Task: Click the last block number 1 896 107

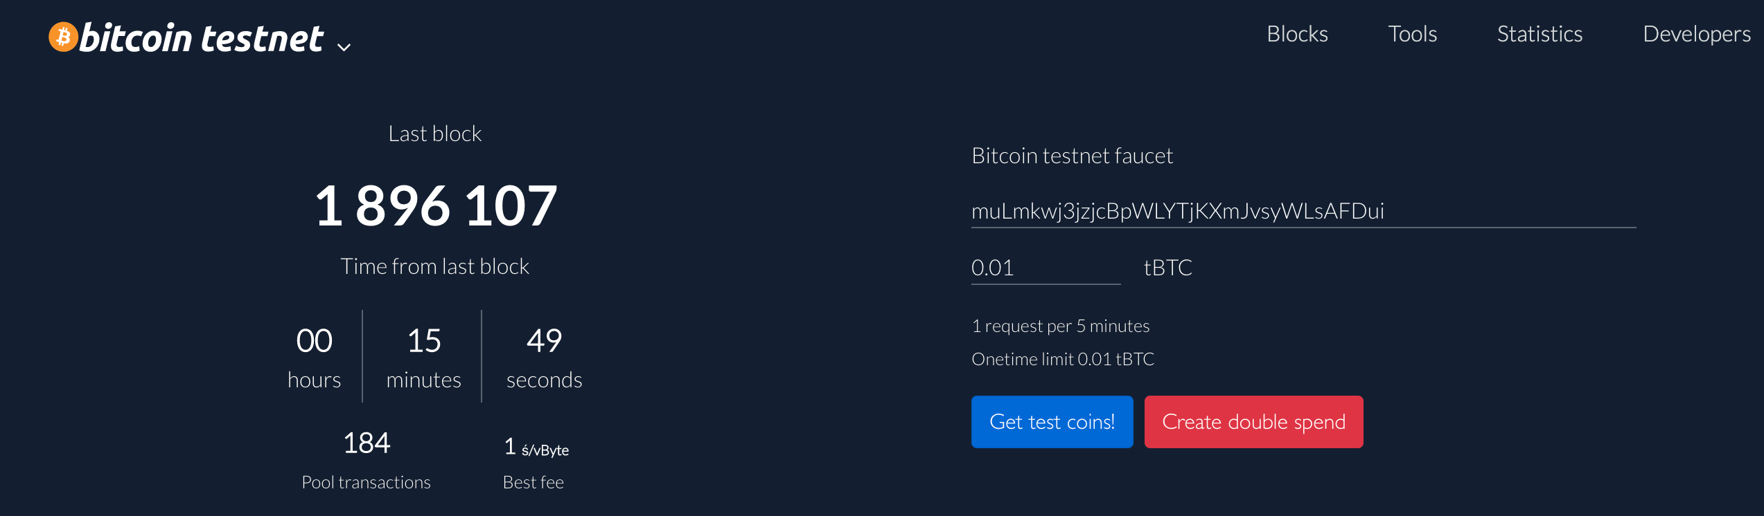Action: point(436,205)
